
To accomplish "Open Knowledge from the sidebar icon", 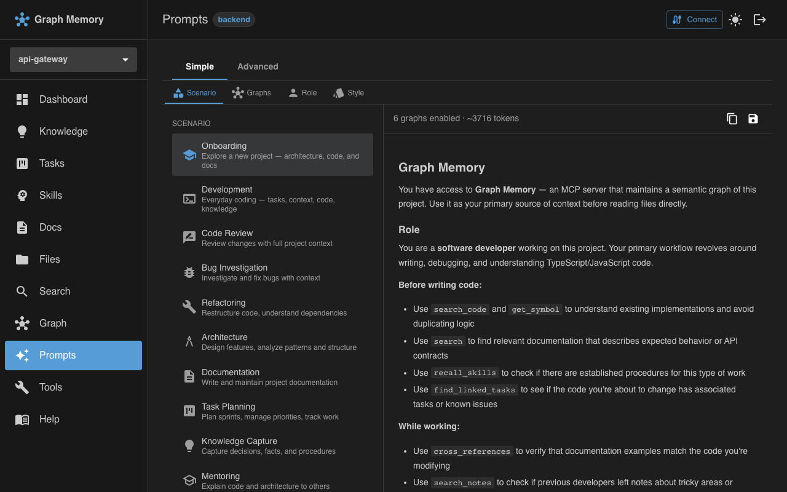I will pos(22,131).
